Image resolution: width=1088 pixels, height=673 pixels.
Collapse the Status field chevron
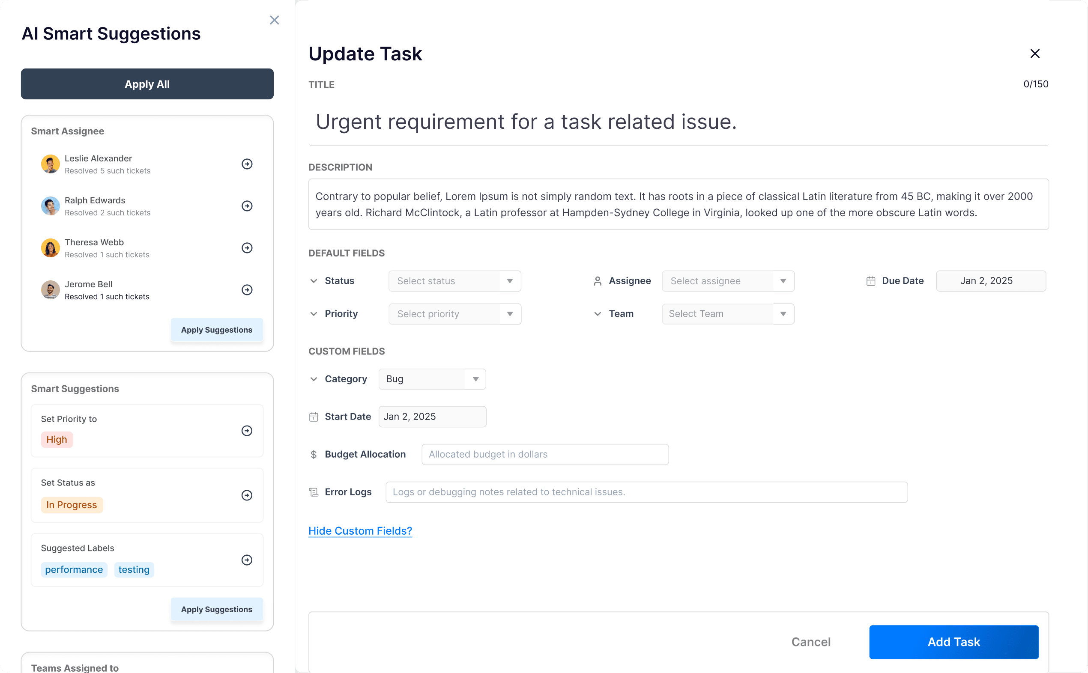314,281
